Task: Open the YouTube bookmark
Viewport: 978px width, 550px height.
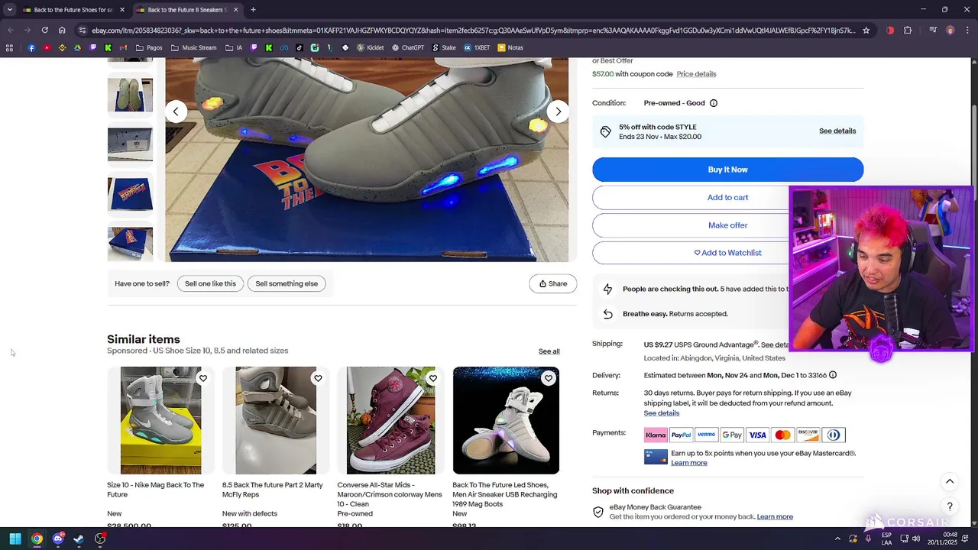Action: tap(47, 47)
